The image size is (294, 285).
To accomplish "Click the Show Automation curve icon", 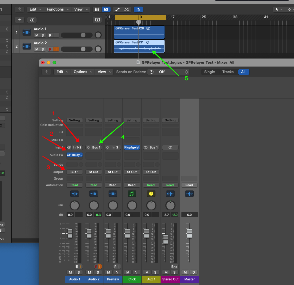I will coord(117,9).
